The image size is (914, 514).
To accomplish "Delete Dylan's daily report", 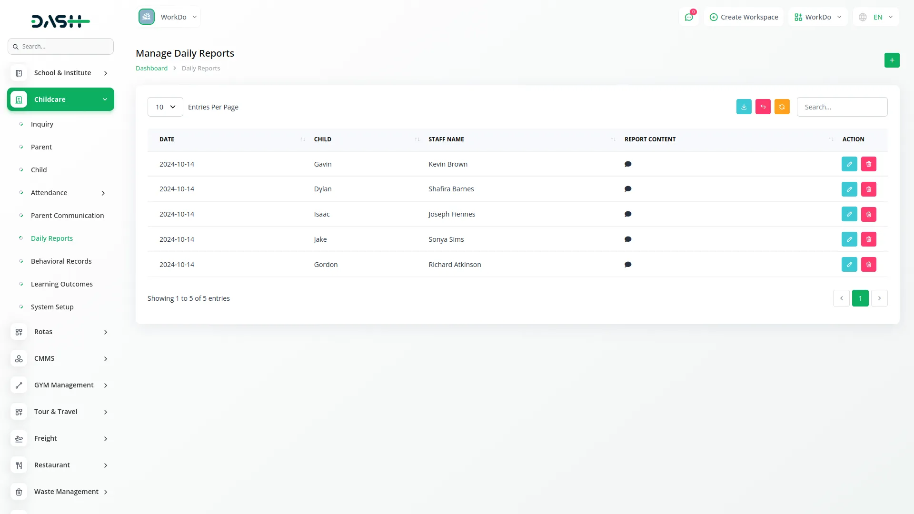I will (868, 189).
